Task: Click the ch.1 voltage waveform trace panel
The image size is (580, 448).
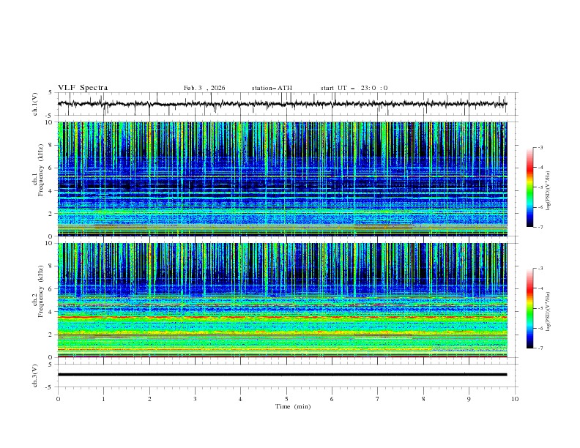Action: click(x=288, y=104)
